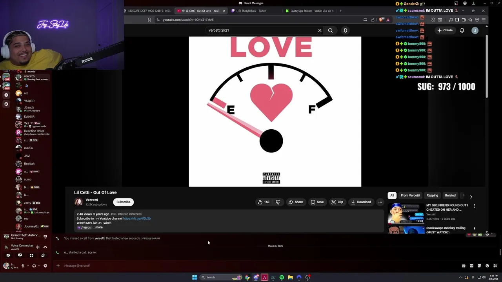
Task: Add a server with Discord plus icon
Action: tap(6, 95)
